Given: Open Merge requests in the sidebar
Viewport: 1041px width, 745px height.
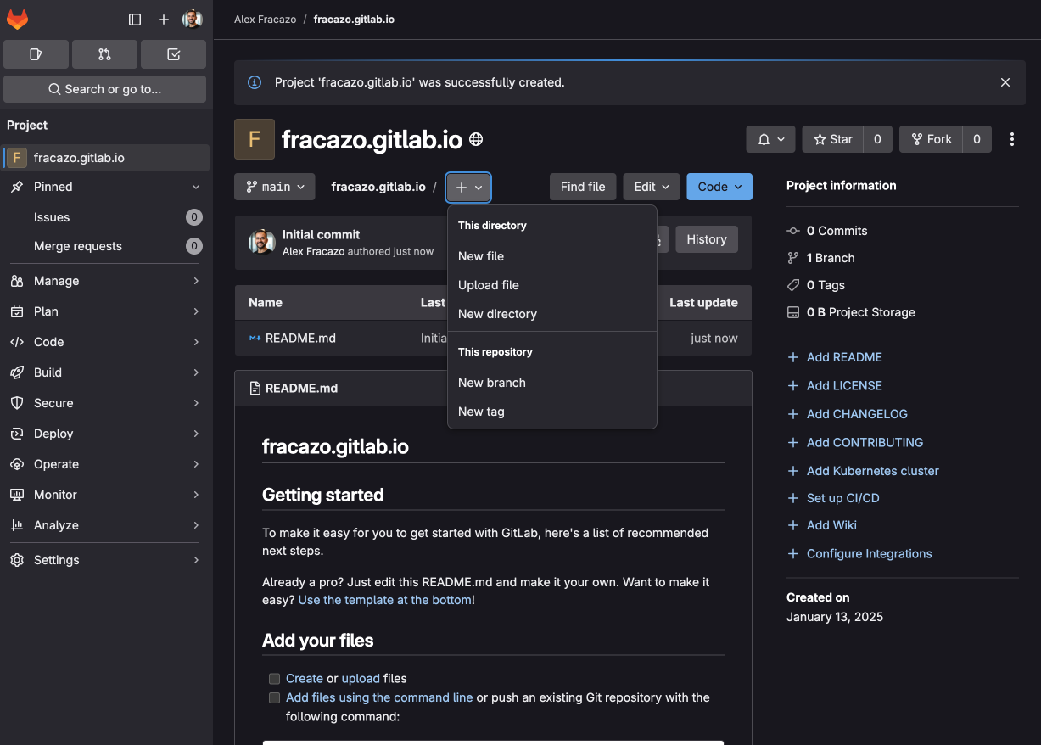Looking at the screenshot, I should (106, 246).
